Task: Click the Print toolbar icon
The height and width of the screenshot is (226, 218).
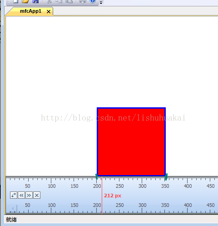Action: pos(83,1)
